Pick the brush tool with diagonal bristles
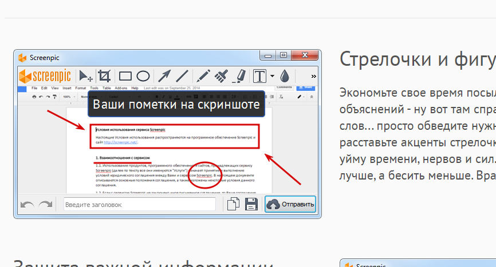The image size is (496, 267). click(x=221, y=76)
